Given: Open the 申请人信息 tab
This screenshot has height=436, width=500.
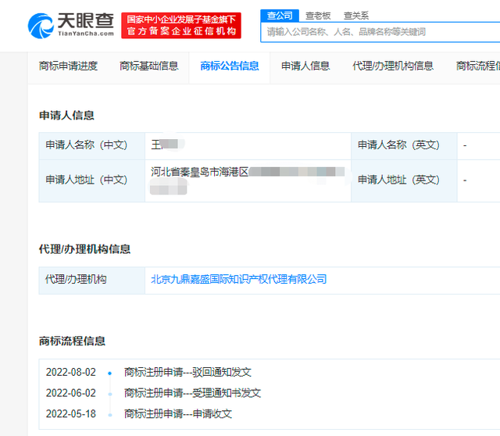Looking at the screenshot, I should point(305,66).
